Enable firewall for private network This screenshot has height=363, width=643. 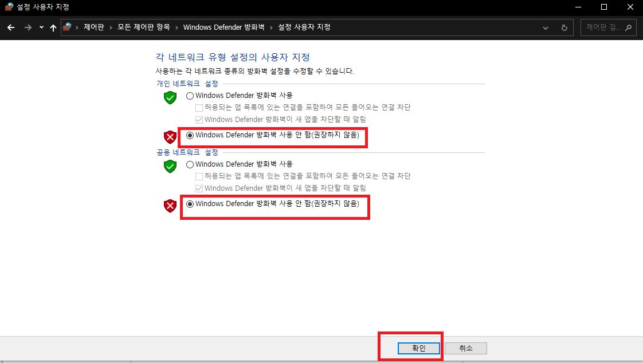(x=190, y=96)
